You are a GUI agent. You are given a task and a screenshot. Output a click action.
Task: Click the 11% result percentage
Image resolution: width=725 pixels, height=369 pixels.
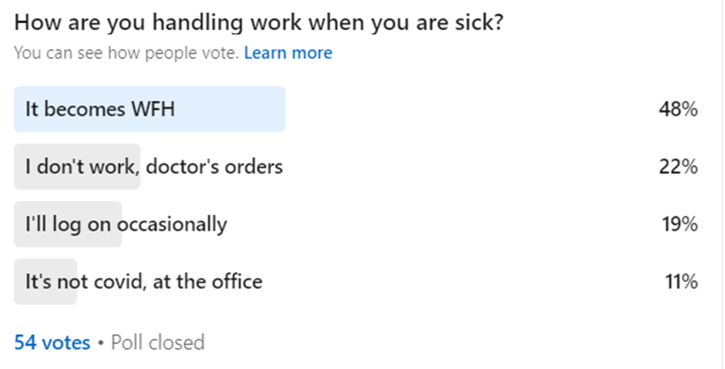[x=681, y=282]
